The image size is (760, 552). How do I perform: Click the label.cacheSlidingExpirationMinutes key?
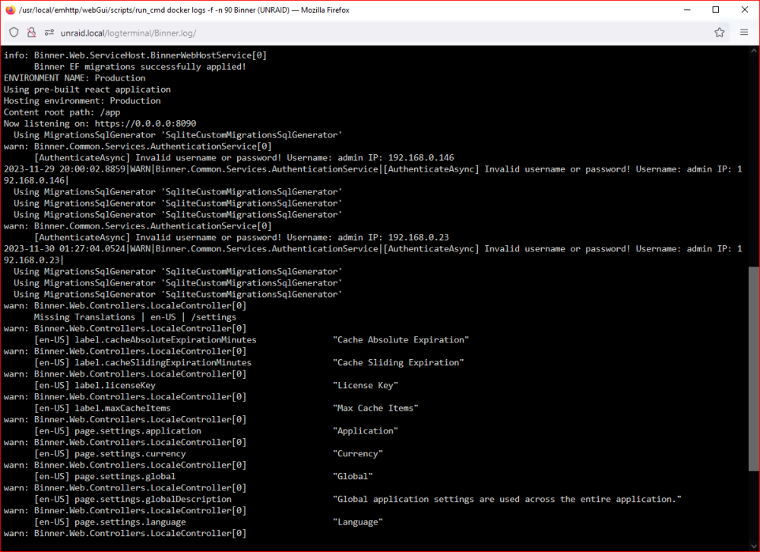click(x=163, y=363)
